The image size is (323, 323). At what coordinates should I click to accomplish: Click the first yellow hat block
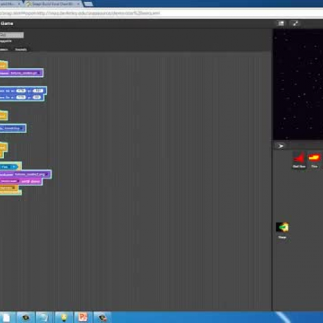(4, 65)
